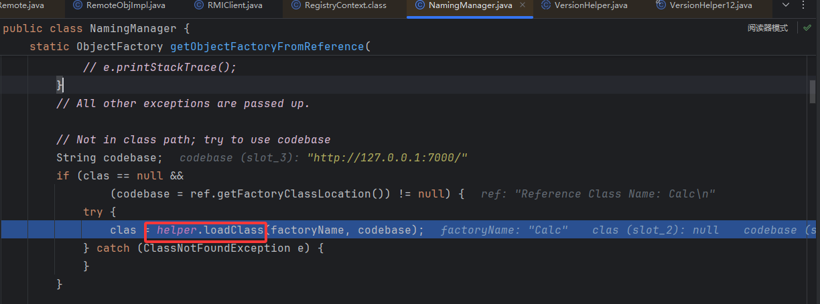This screenshot has width=820, height=304.
Task: Click the green inspections checkmark icon
Action: [807, 28]
